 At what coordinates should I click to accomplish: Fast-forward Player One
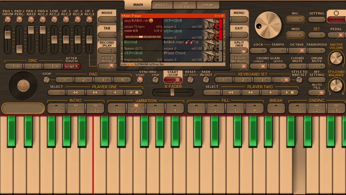[x=95, y=92]
